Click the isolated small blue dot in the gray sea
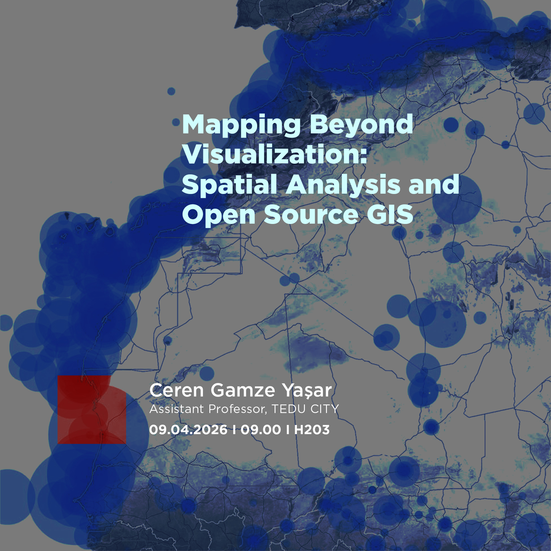The width and height of the screenshot is (551, 551). [x=171, y=91]
